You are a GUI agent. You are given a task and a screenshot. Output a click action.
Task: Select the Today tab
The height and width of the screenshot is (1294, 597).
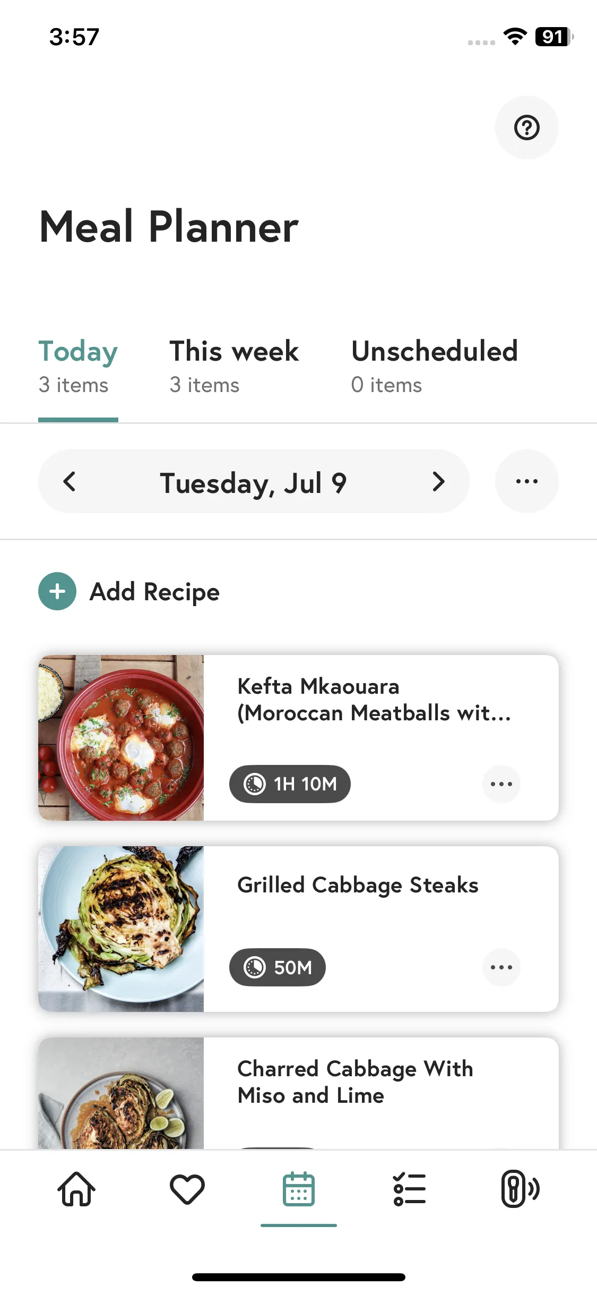(x=78, y=367)
